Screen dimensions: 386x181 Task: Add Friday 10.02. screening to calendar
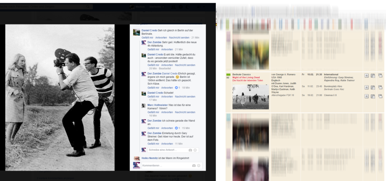point(373,76)
